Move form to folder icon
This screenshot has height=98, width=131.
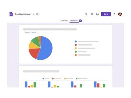tap(37, 14)
